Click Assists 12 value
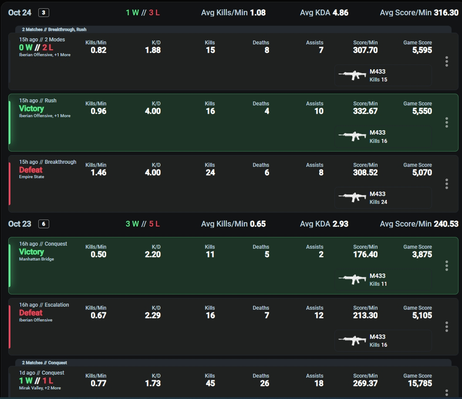The image size is (462, 399). click(x=319, y=316)
